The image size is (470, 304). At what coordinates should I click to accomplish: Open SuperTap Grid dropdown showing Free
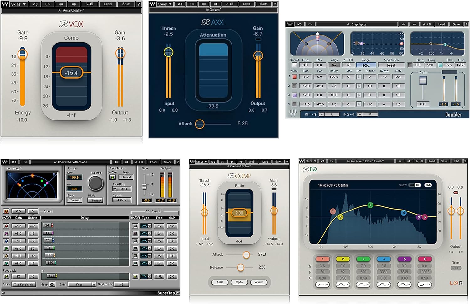tap(81, 285)
